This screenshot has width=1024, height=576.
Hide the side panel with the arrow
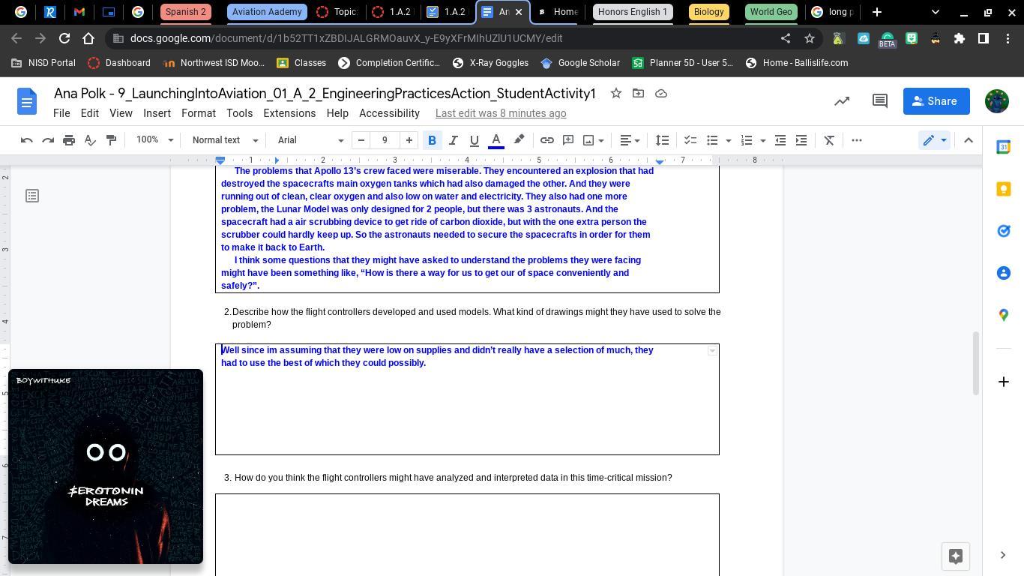point(1003,555)
